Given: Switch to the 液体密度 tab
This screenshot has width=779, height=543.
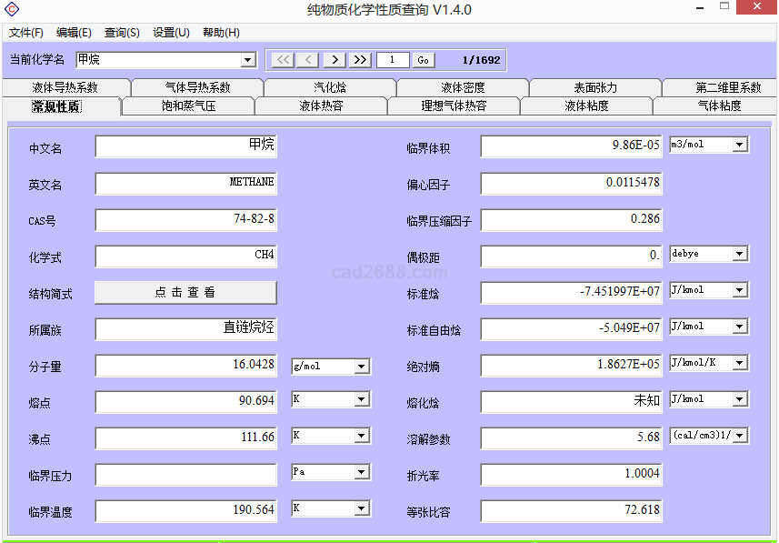Looking at the screenshot, I should click(463, 88).
